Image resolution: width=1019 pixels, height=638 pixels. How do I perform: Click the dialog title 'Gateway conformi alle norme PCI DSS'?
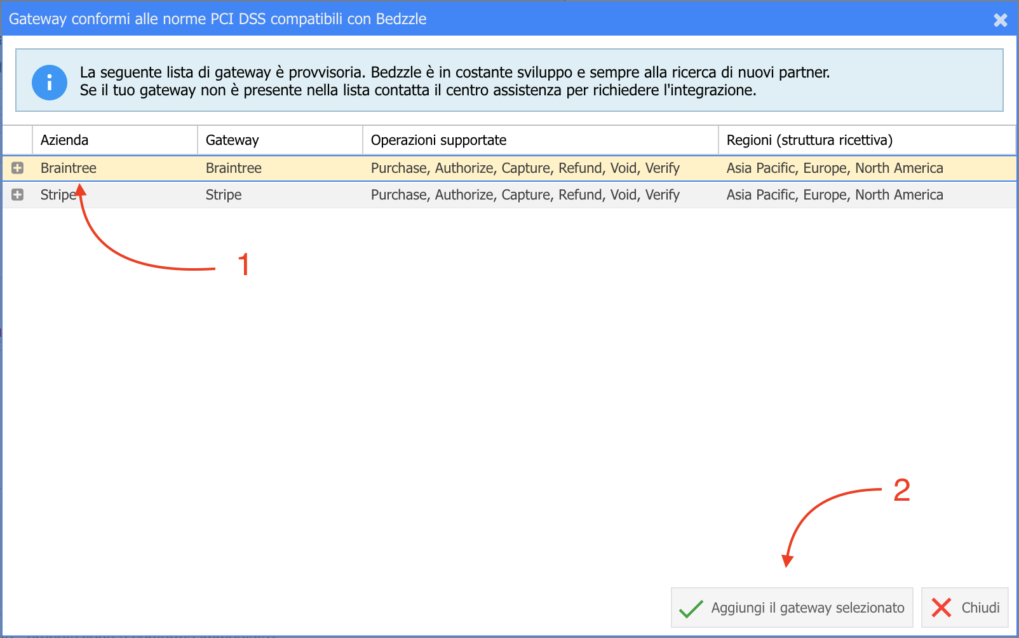tap(218, 19)
